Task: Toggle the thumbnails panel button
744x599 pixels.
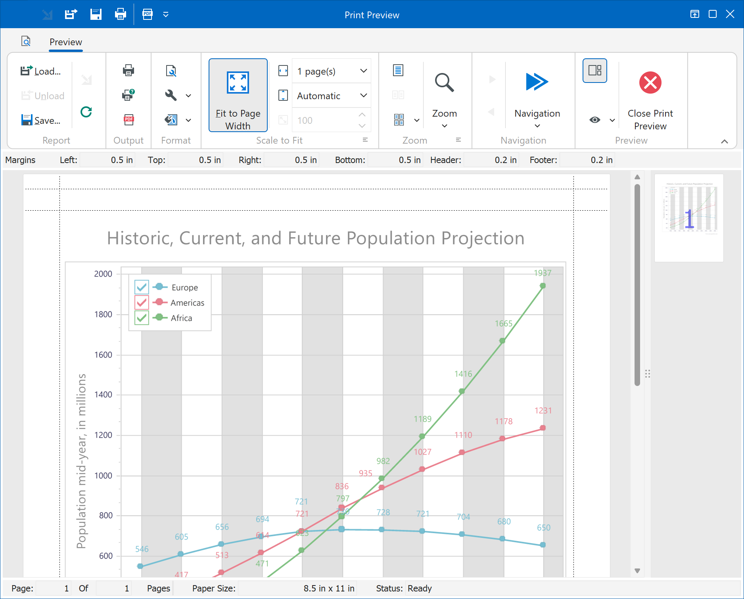Action: (594, 71)
